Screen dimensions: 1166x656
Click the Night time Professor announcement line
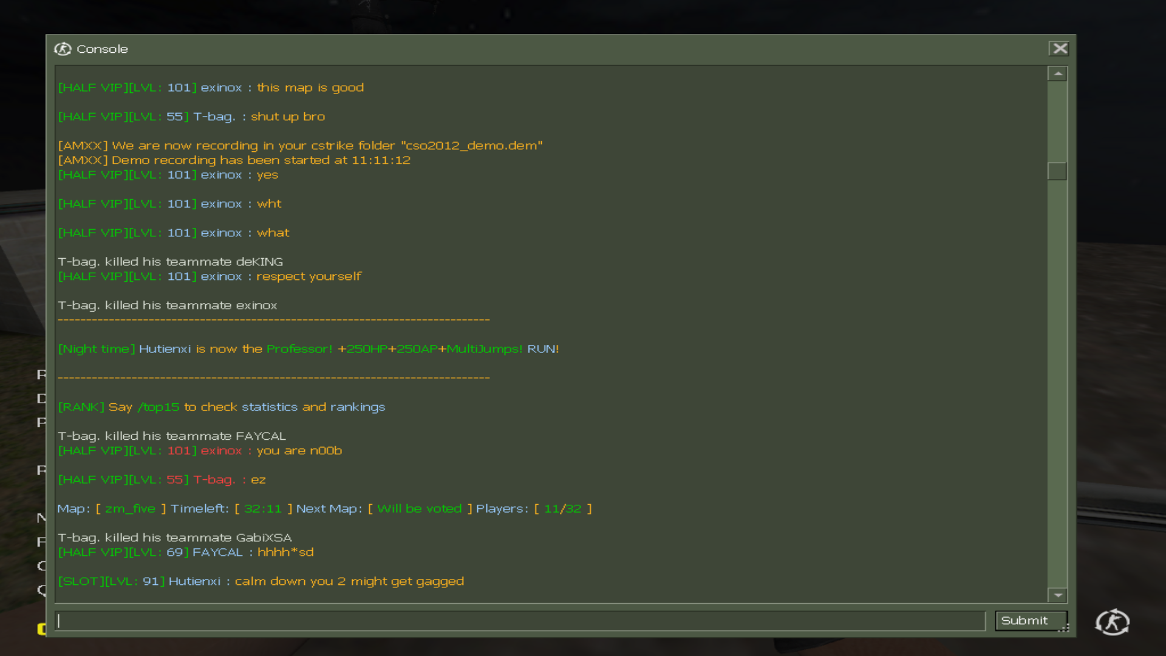[309, 349]
